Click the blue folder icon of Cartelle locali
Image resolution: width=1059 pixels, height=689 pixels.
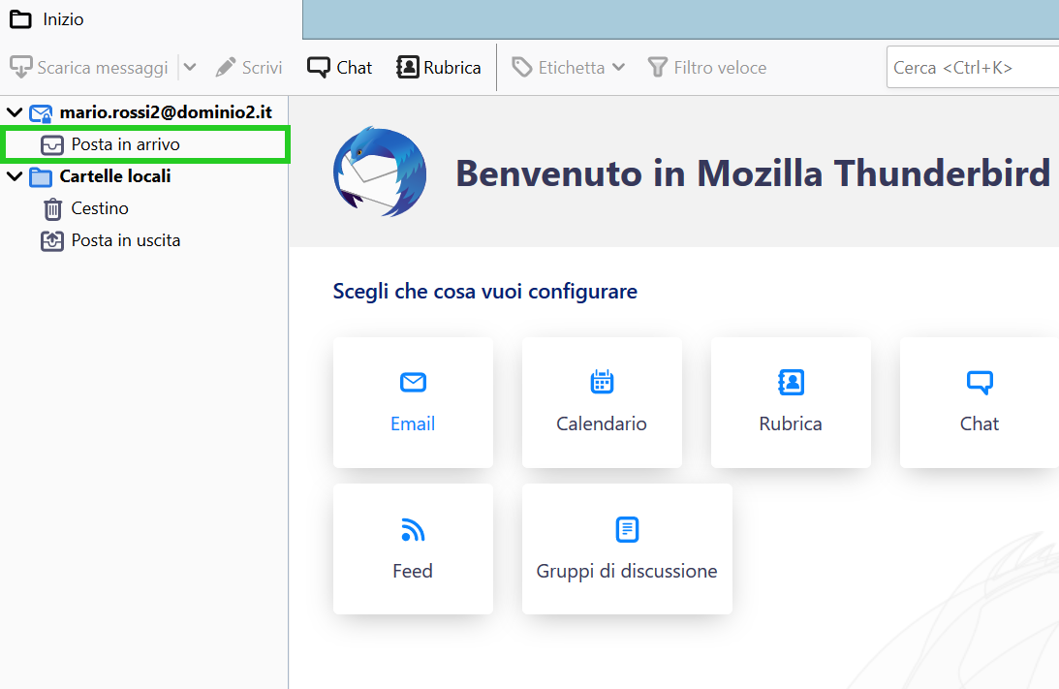(x=41, y=177)
